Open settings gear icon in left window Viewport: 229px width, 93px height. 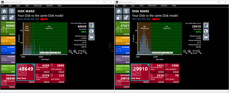(x=12, y=18)
